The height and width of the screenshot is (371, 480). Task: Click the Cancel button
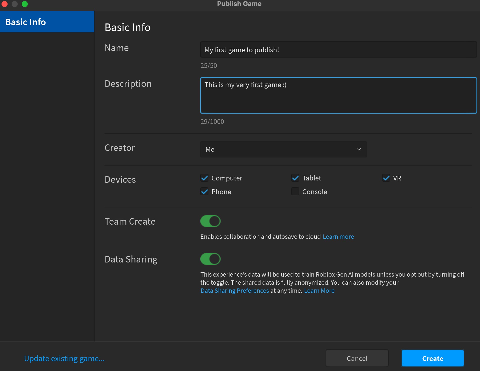[357, 358]
